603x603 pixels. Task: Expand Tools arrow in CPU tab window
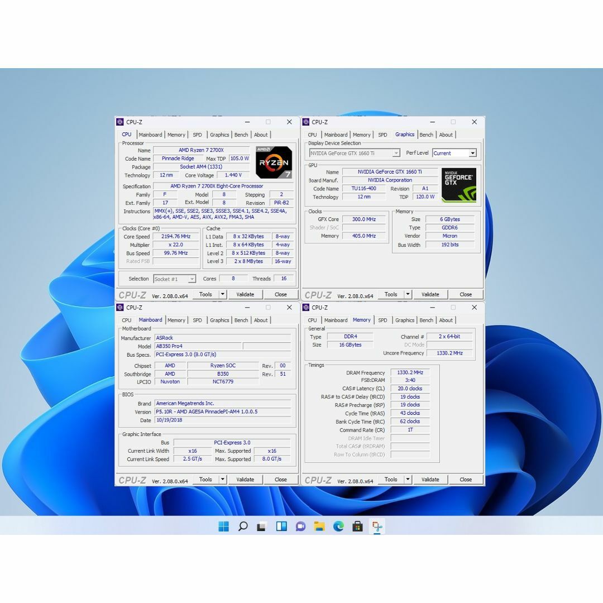(223, 294)
